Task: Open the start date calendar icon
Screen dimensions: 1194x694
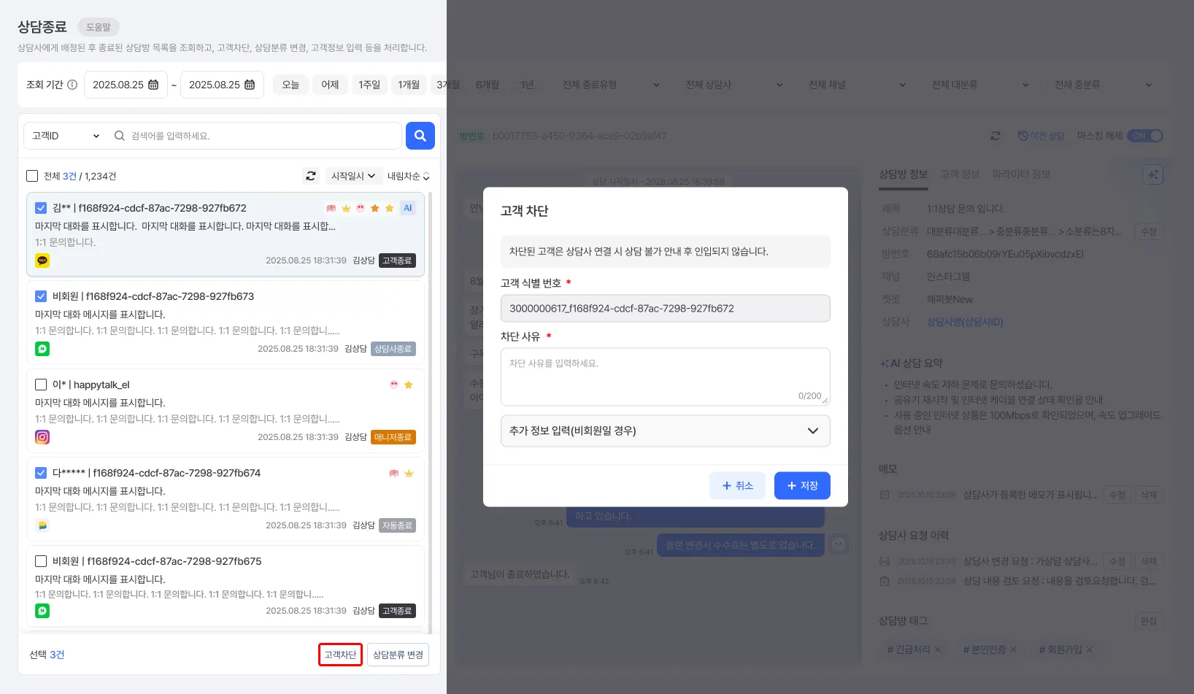Action: point(153,85)
